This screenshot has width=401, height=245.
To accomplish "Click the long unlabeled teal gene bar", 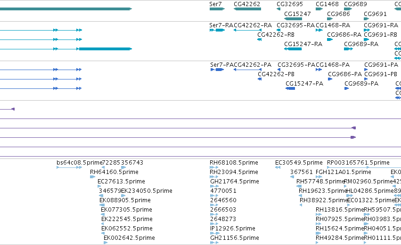I will [66, 9].
